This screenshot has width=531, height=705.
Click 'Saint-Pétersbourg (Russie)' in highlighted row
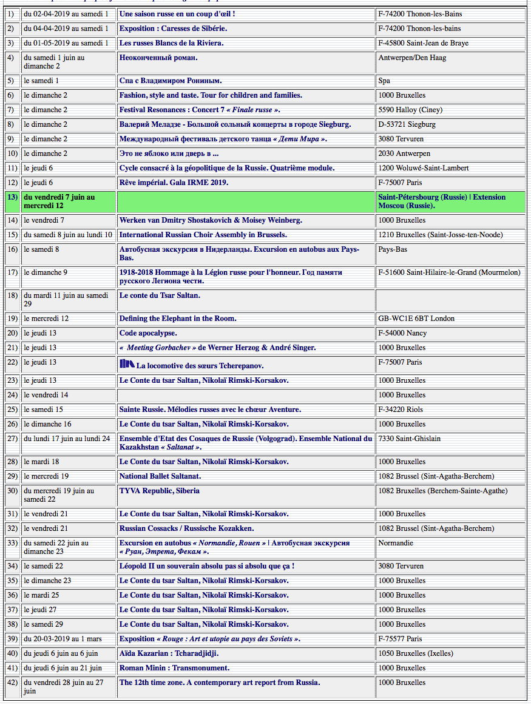point(422,197)
